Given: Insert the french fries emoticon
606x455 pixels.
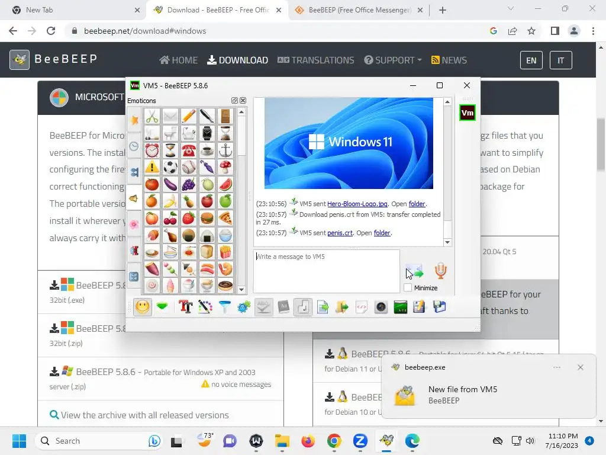Looking at the screenshot, I should (225, 252).
